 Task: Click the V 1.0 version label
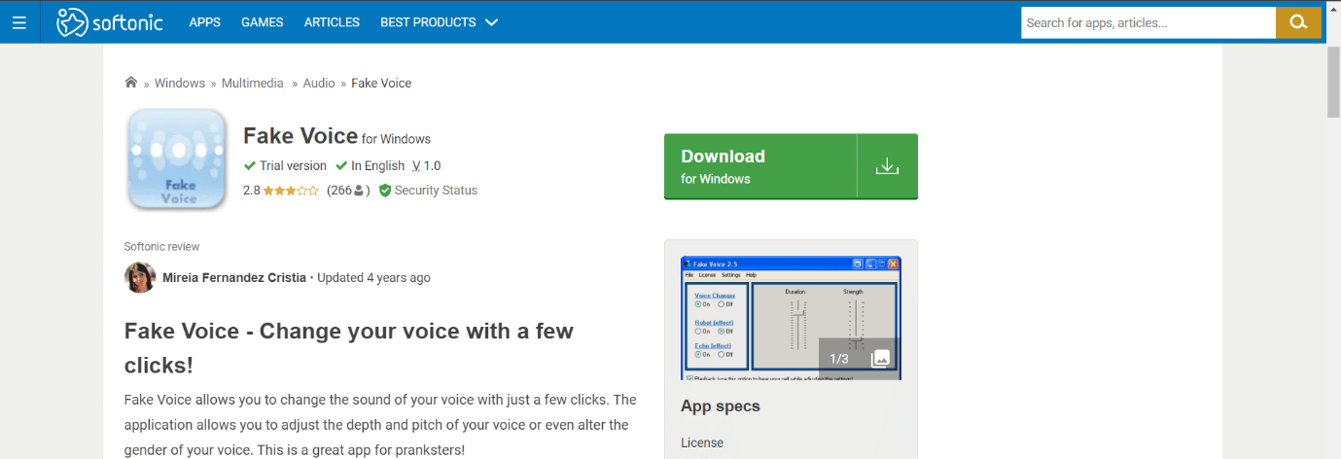(x=426, y=165)
